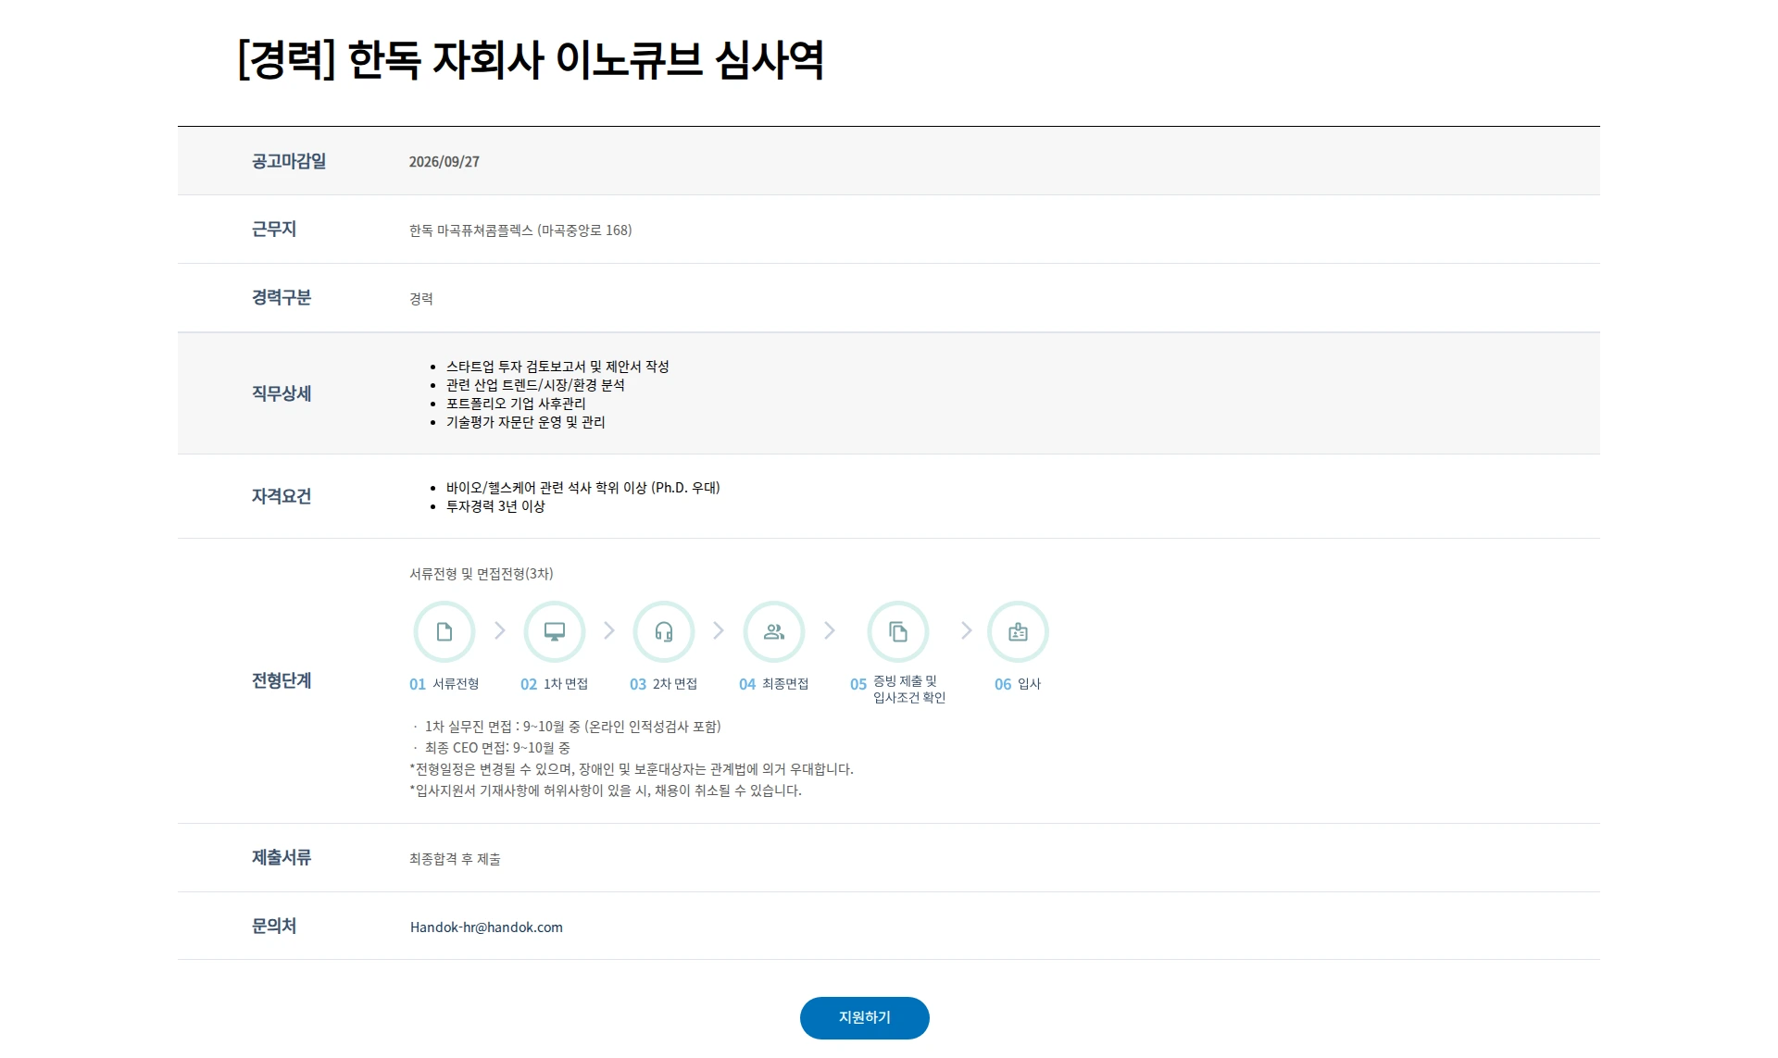Select the bullet 스타트업 투자 검토보고서 및 제안서 작성
Screen dimensions: 1778x1058
click(557, 367)
